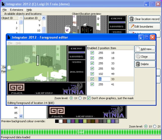Viewport: 162px width, 140px height.
Task: Click the Z-position column header
Action: coord(104,48)
